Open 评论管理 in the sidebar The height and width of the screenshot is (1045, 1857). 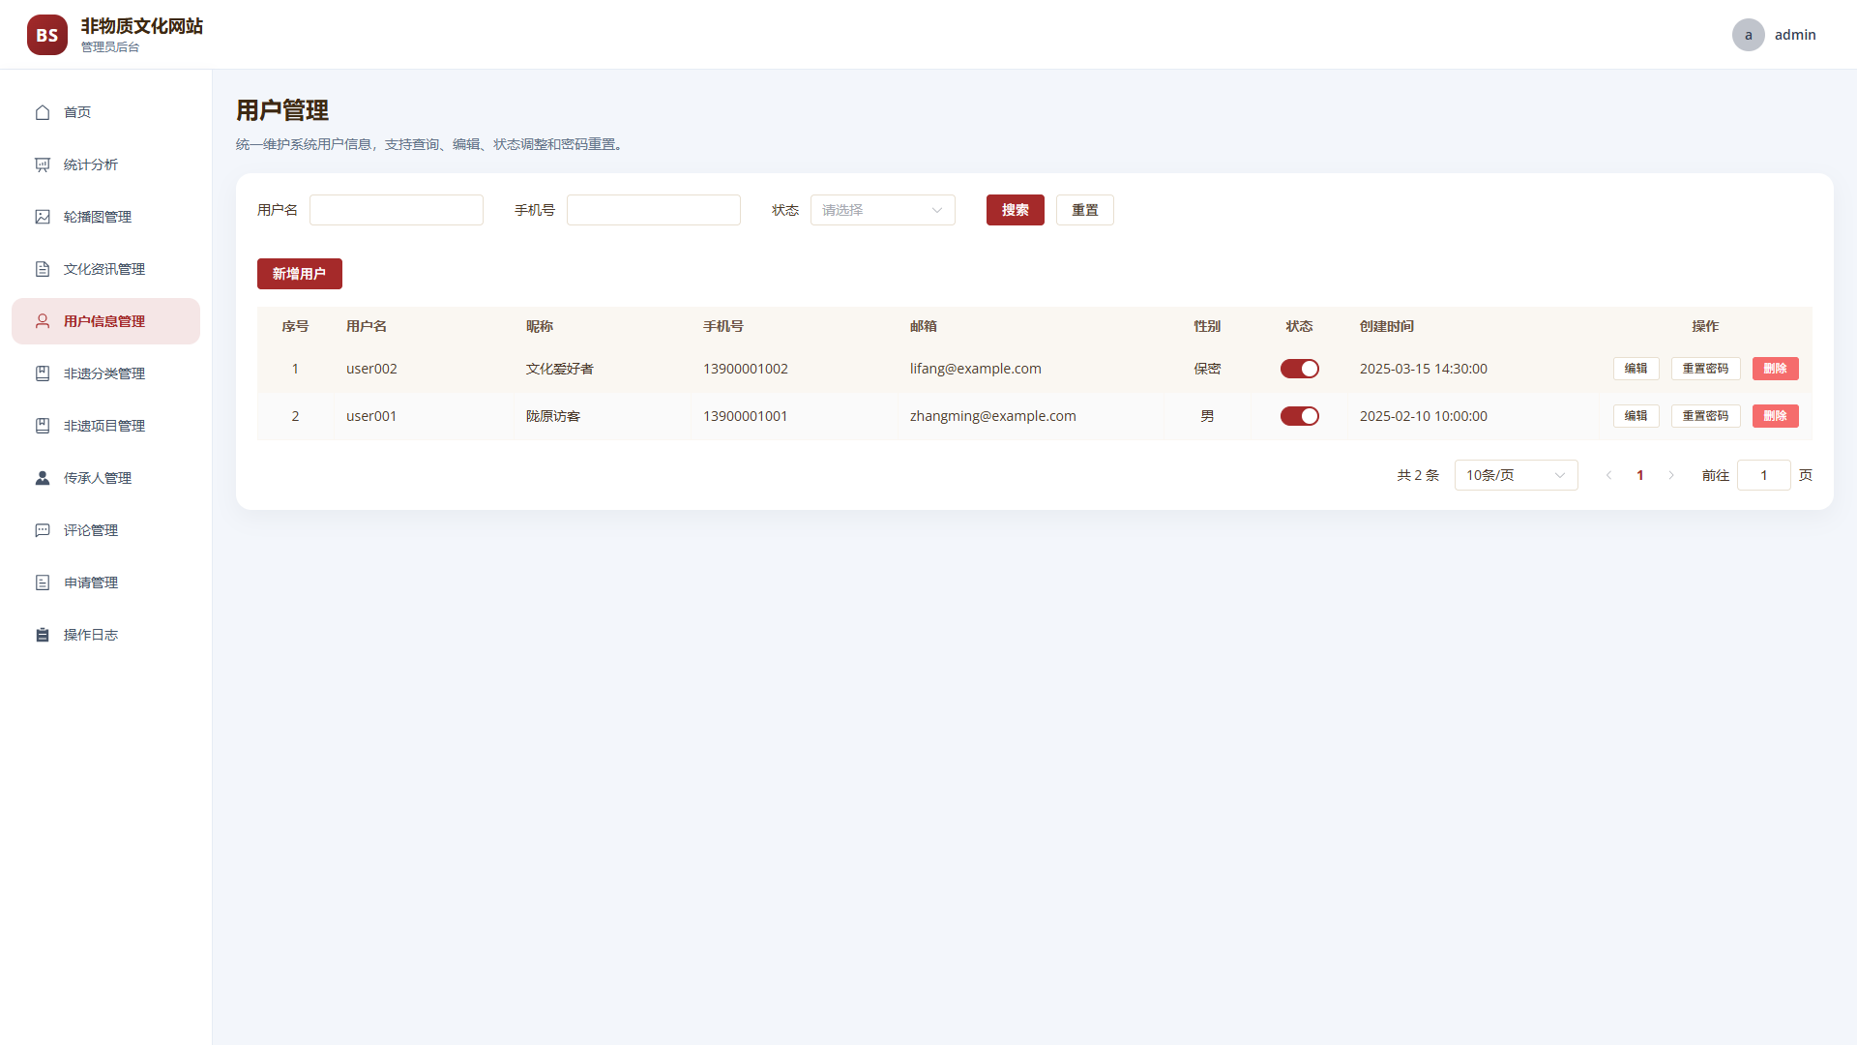click(105, 530)
